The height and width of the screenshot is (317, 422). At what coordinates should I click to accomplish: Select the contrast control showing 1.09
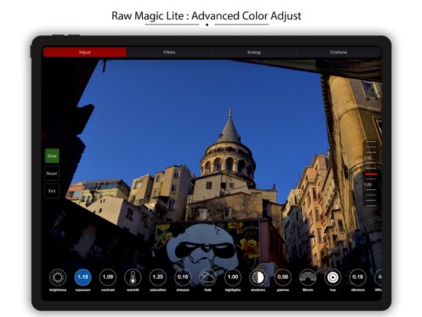tap(108, 277)
